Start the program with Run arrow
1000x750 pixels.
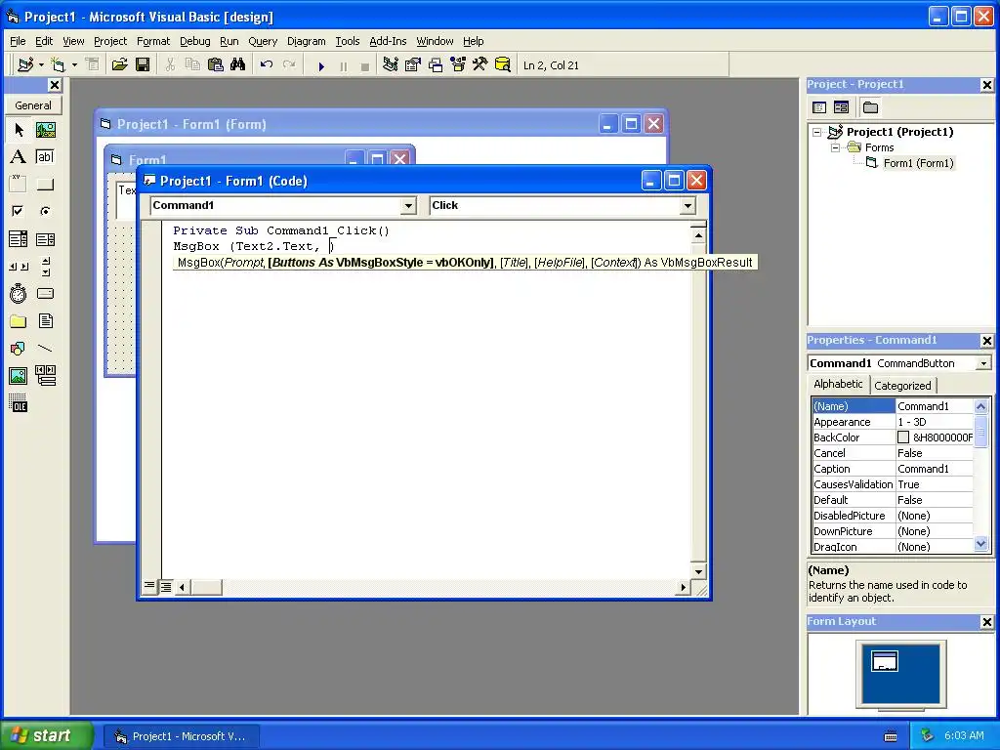click(x=321, y=65)
